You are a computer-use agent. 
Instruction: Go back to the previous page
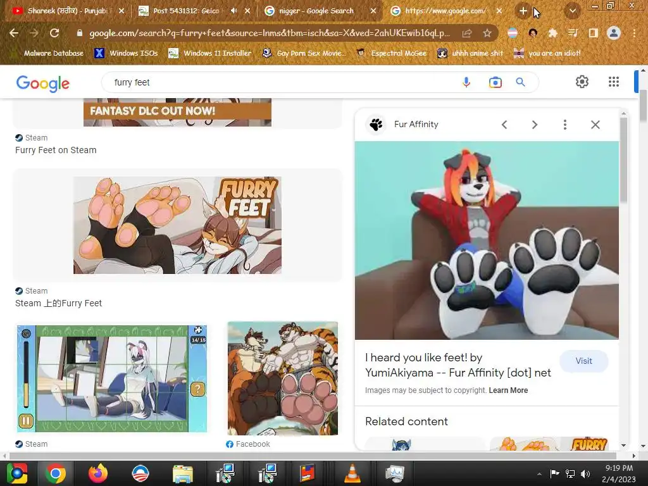click(14, 33)
